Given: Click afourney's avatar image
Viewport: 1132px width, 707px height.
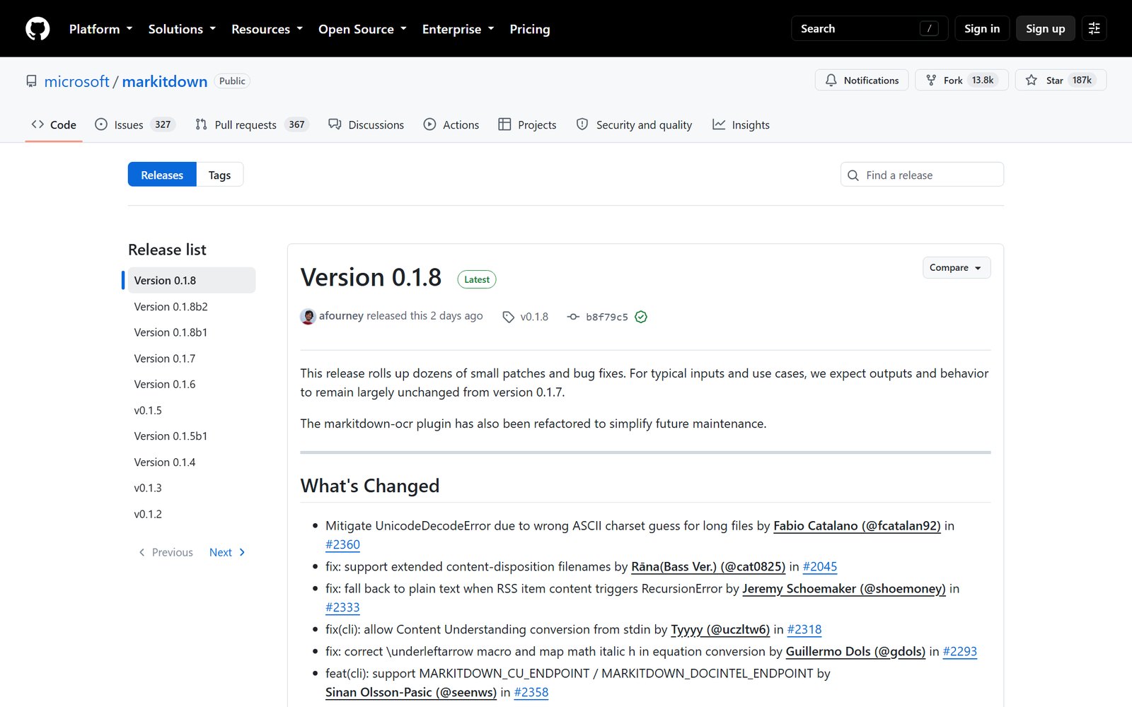Looking at the screenshot, I should (x=308, y=317).
